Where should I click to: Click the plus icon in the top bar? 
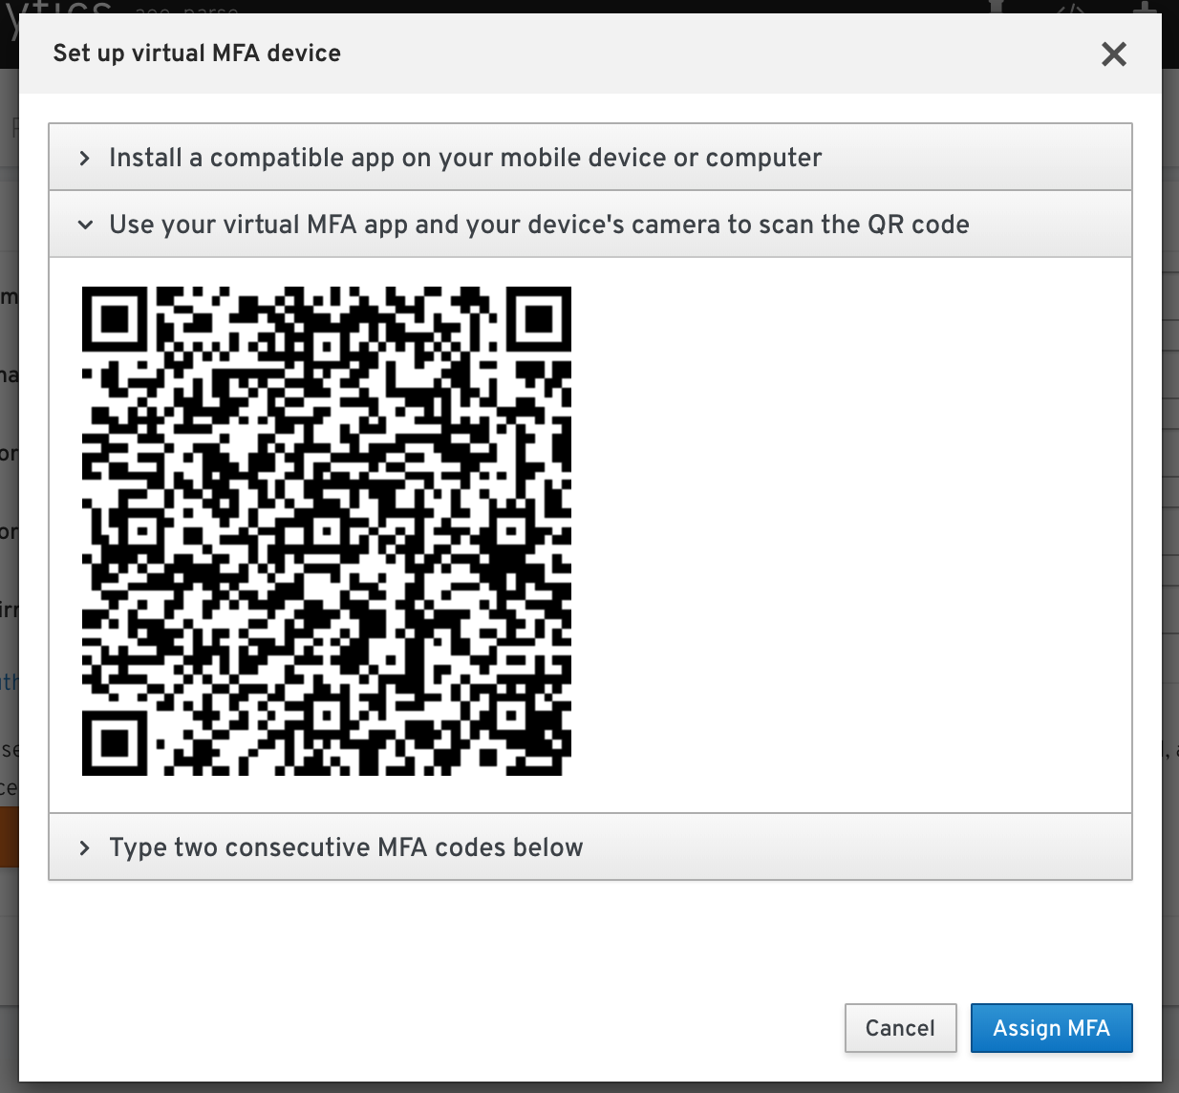pos(1145,8)
